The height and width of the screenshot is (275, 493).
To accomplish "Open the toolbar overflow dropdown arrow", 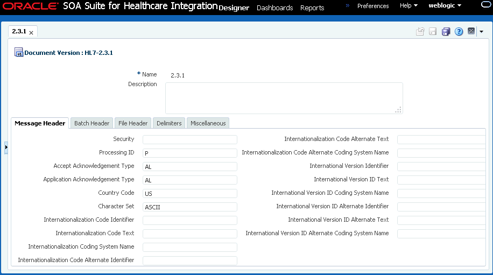I will [481, 31].
